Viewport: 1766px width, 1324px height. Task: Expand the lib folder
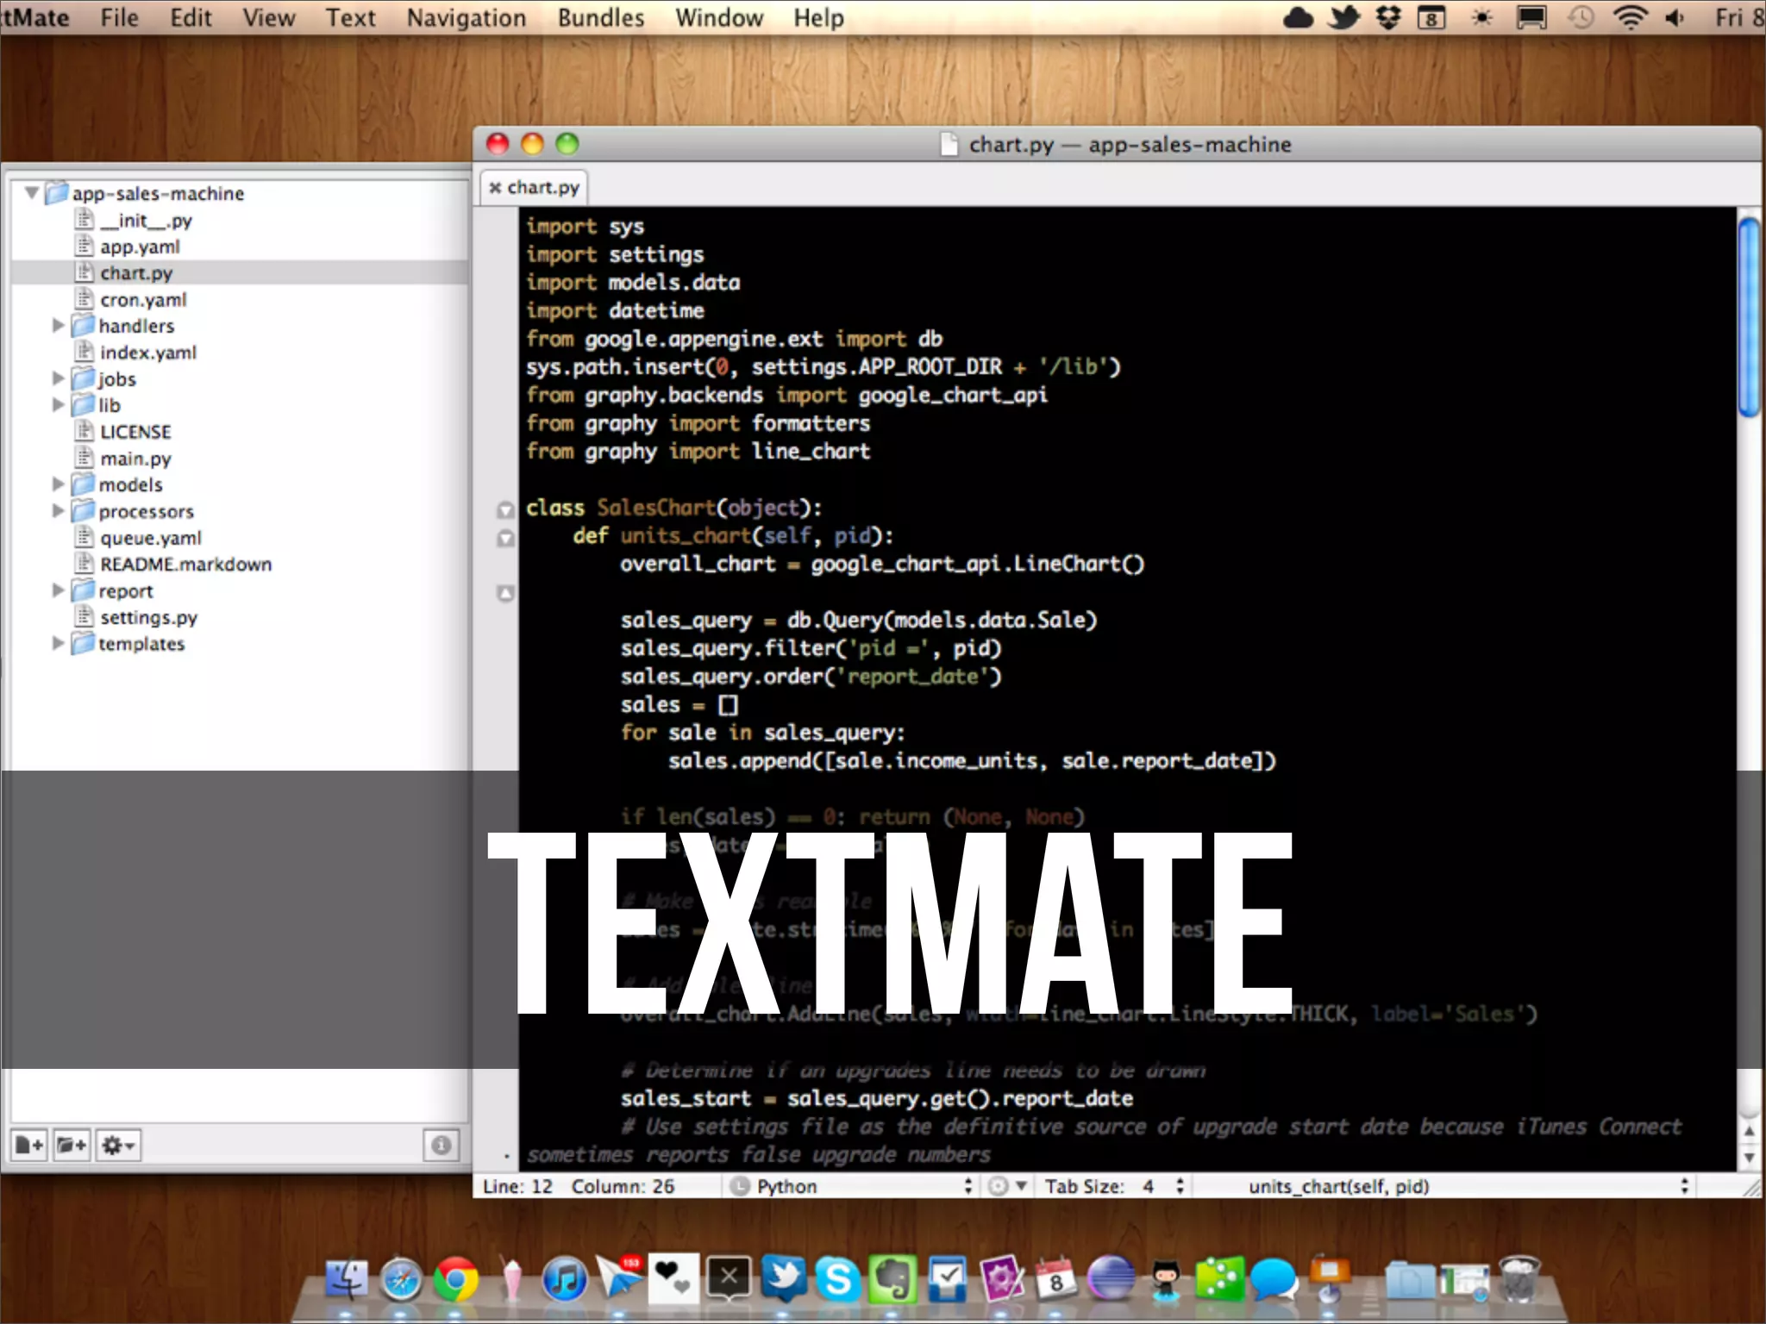[x=58, y=404]
